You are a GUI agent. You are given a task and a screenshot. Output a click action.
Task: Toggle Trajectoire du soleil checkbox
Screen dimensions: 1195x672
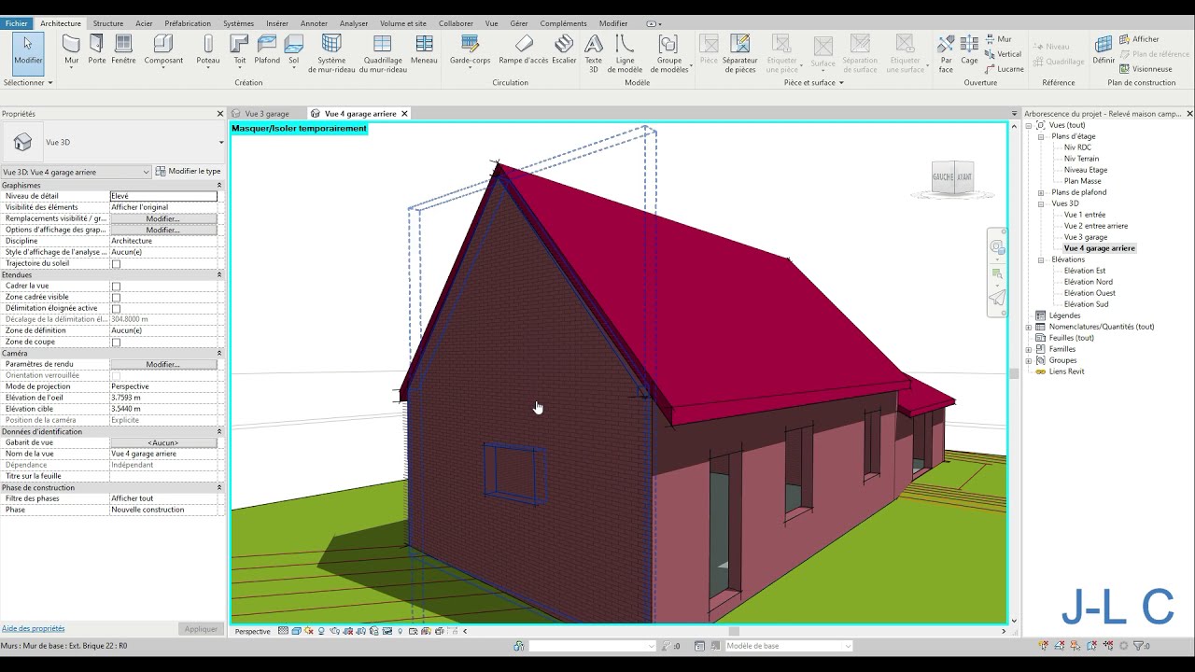click(116, 264)
